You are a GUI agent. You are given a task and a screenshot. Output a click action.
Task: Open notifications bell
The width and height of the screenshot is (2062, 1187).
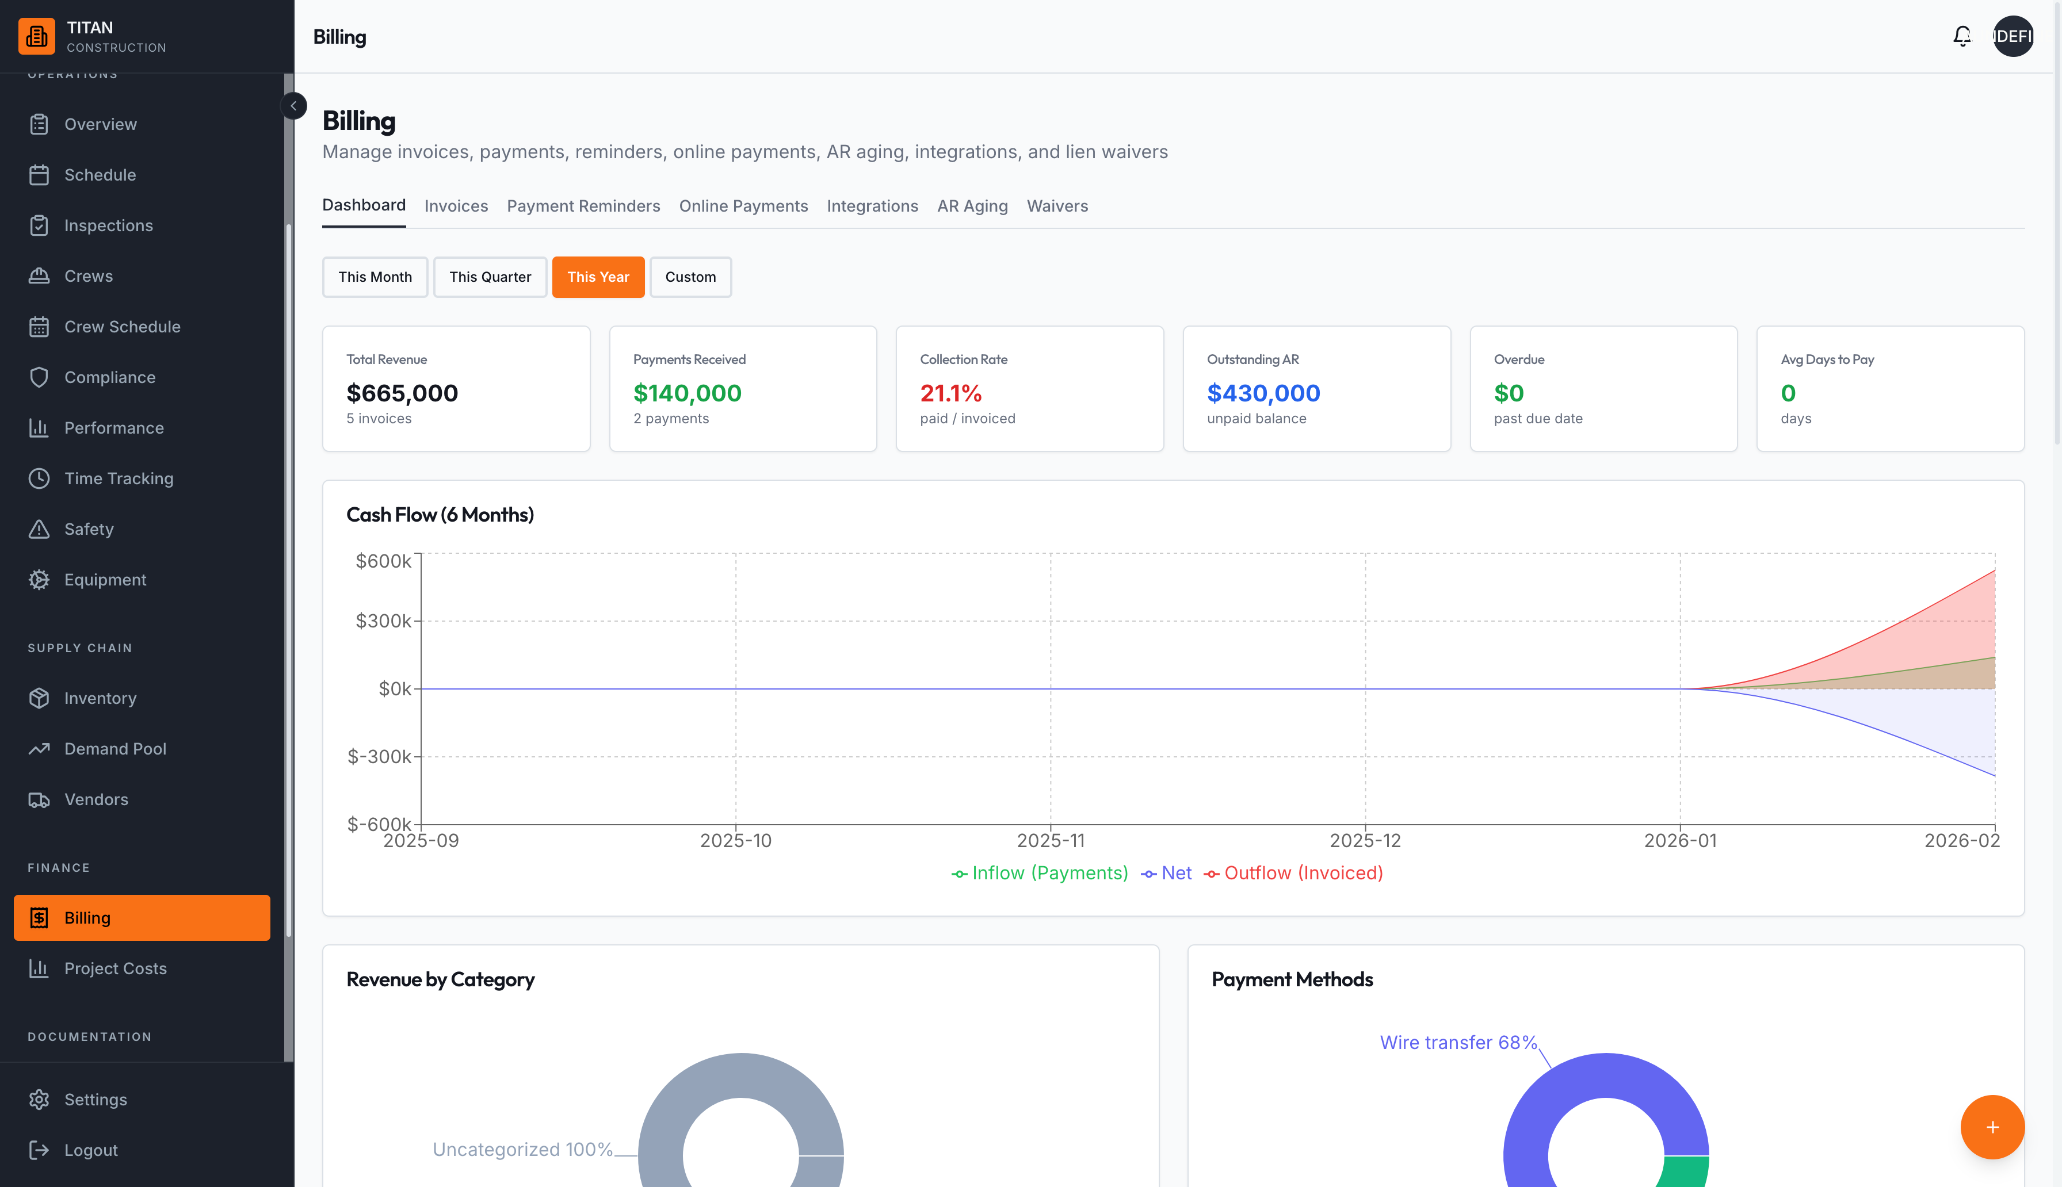coord(1962,37)
